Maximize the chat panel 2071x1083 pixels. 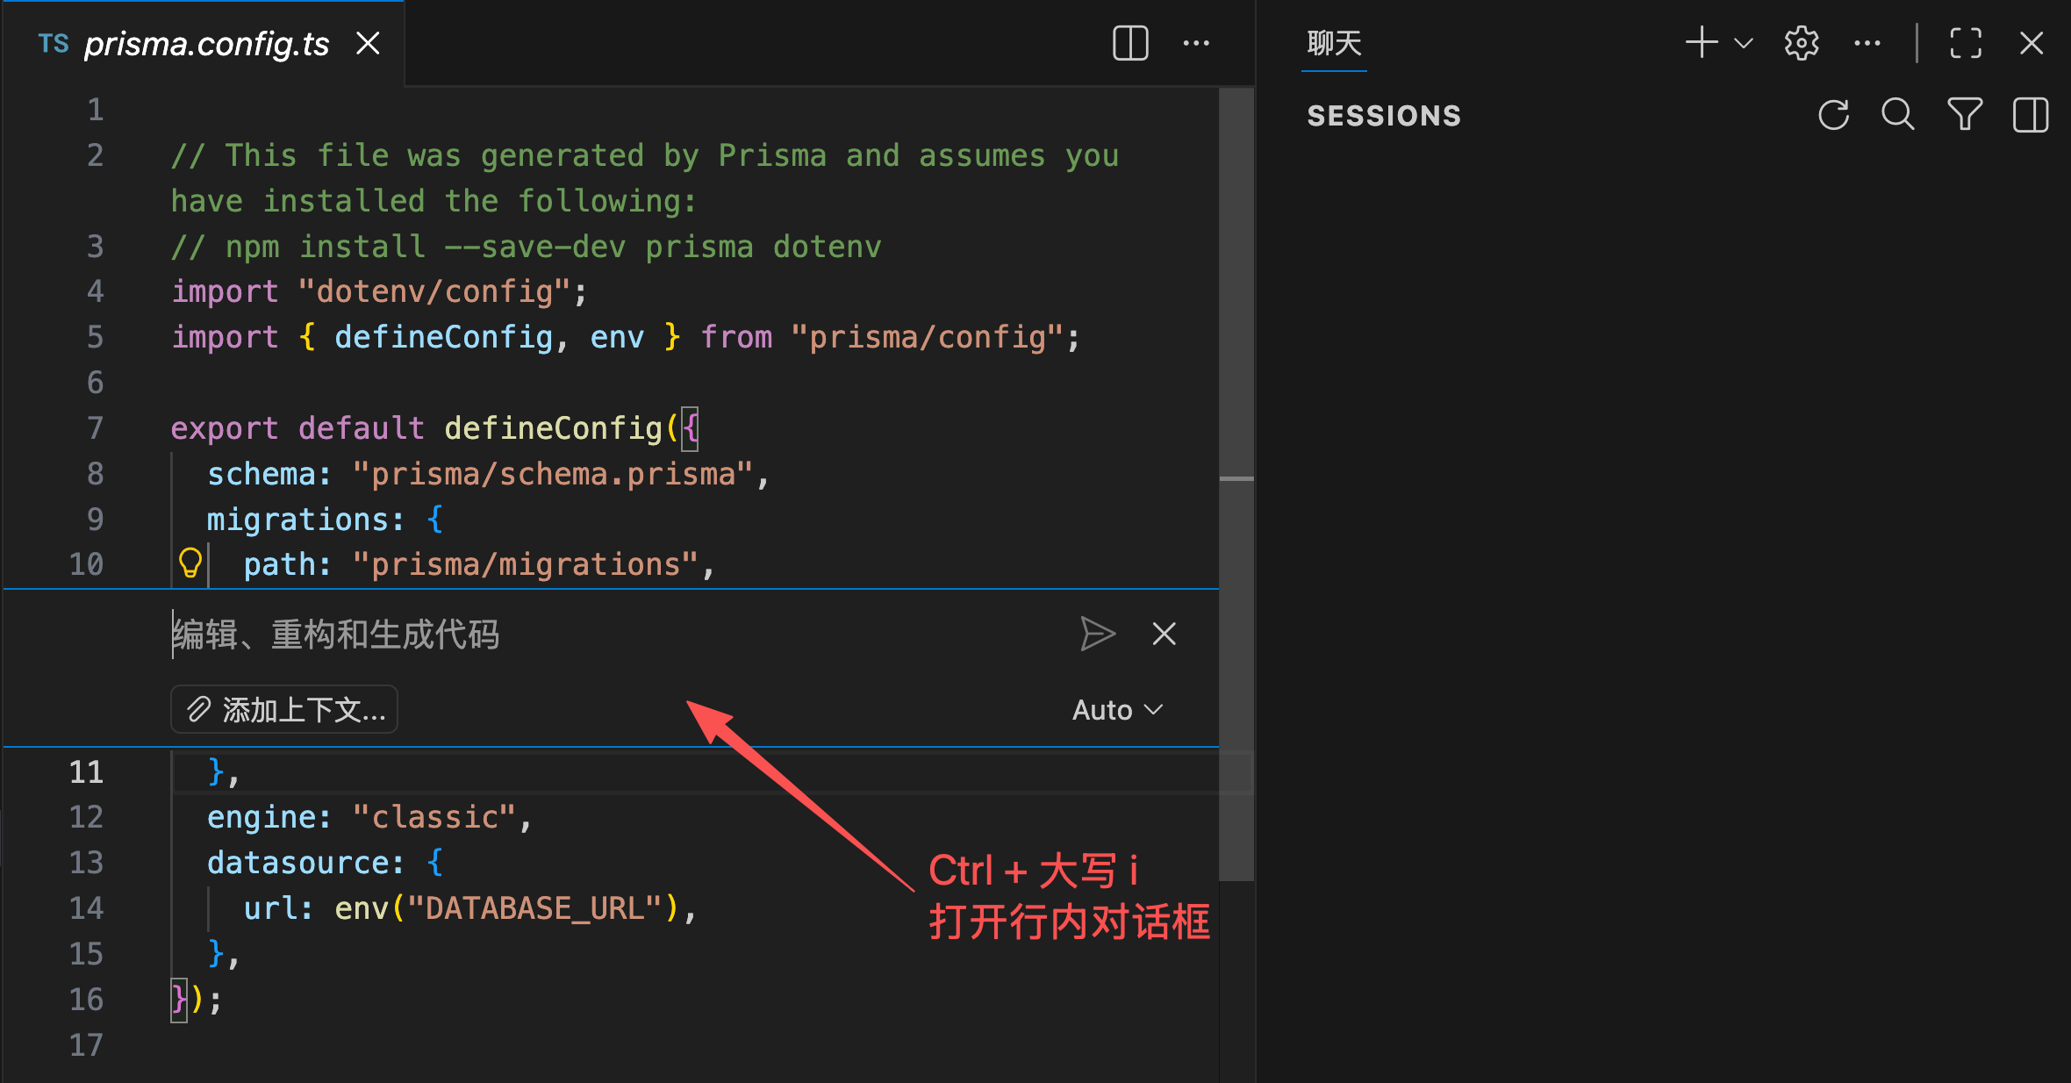tap(1965, 42)
